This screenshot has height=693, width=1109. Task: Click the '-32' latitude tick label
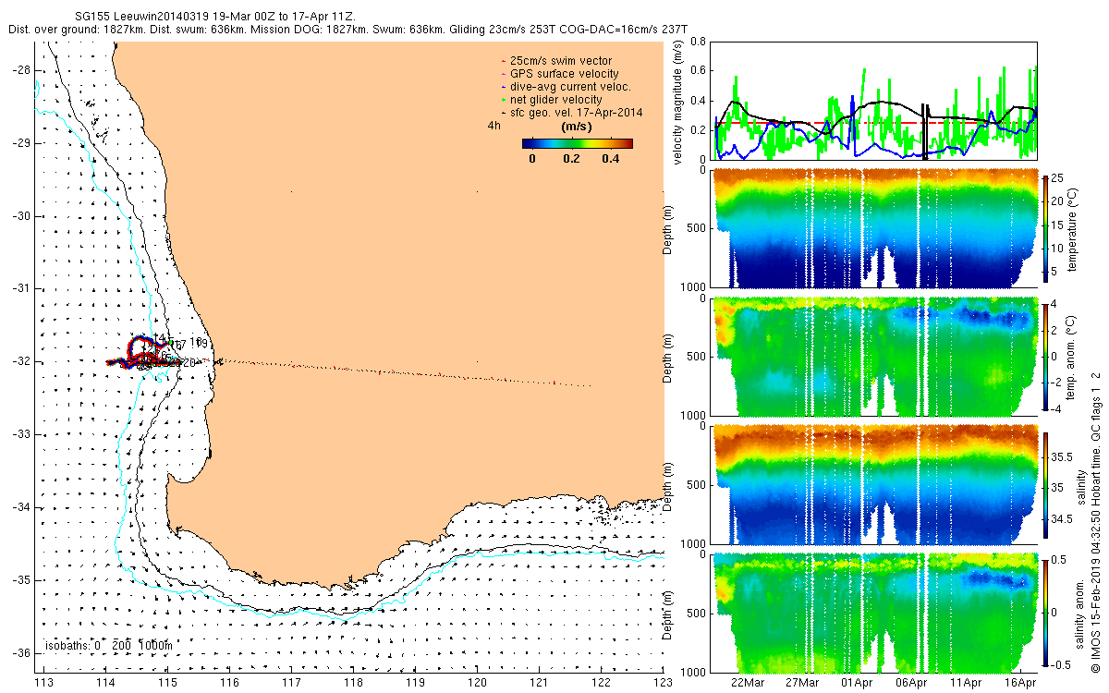[20, 361]
